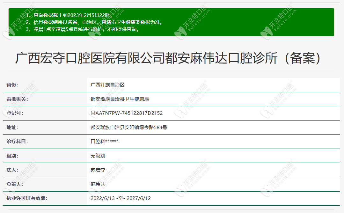Select address 都安瑶族自治县安阳镇绿岑路584号
344x213 pixels.
click(x=129, y=127)
